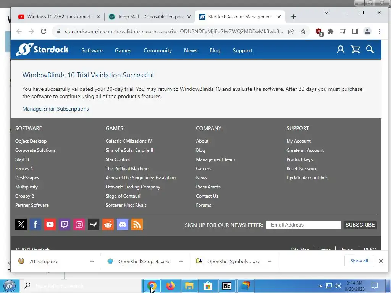Open Chrome profile avatar icon
The width and height of the screenshot is (391, 293).
click(367, 31)
